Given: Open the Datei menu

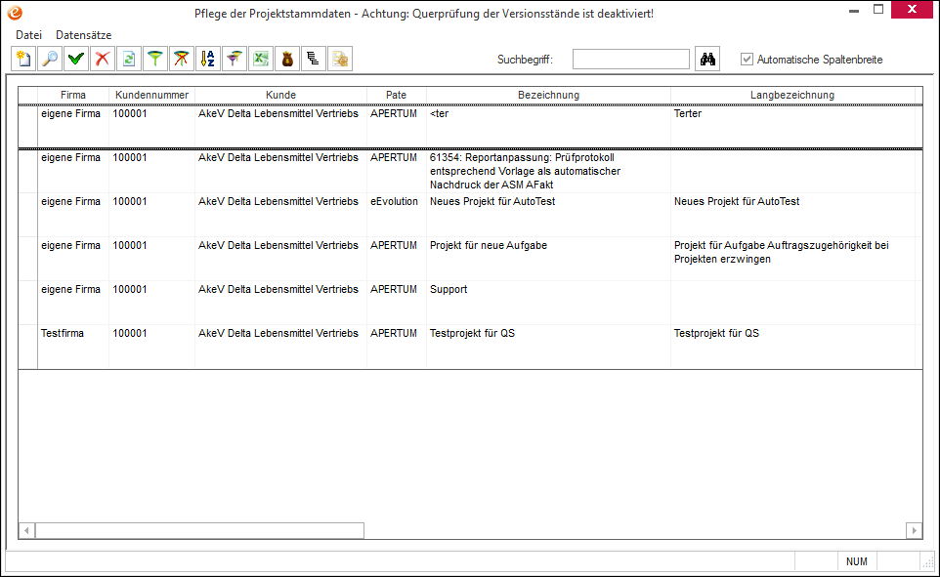Looking at the screenshot, I should pyautogui.click(x=28, y=35).
